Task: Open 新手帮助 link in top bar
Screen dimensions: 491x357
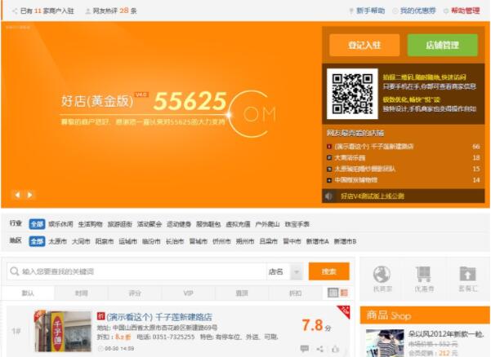Action: [x=370, y=11]
